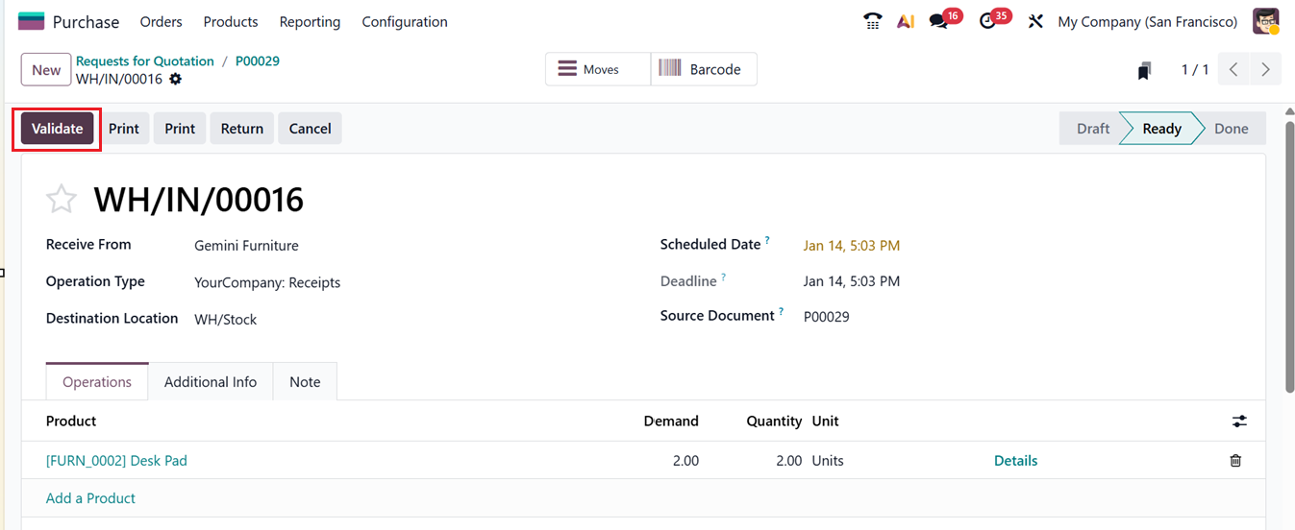Click the Scheduled Date help question mark
This screenshot has width=1295, height=530.
767,240
